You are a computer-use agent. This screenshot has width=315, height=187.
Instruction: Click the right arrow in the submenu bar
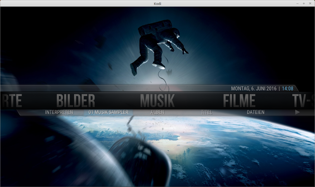(297, 112)
